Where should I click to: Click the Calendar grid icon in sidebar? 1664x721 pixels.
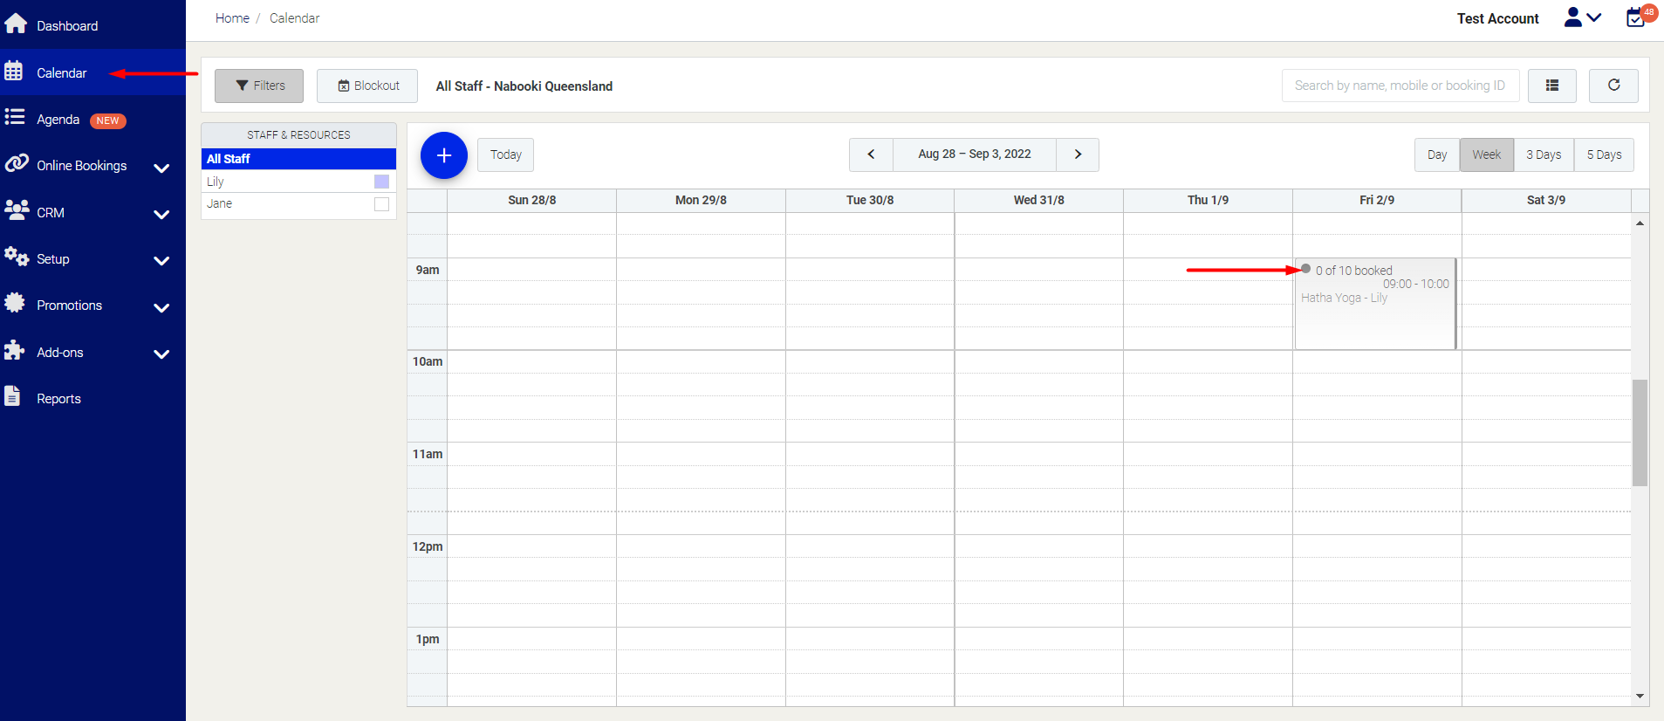coord(14,72)
